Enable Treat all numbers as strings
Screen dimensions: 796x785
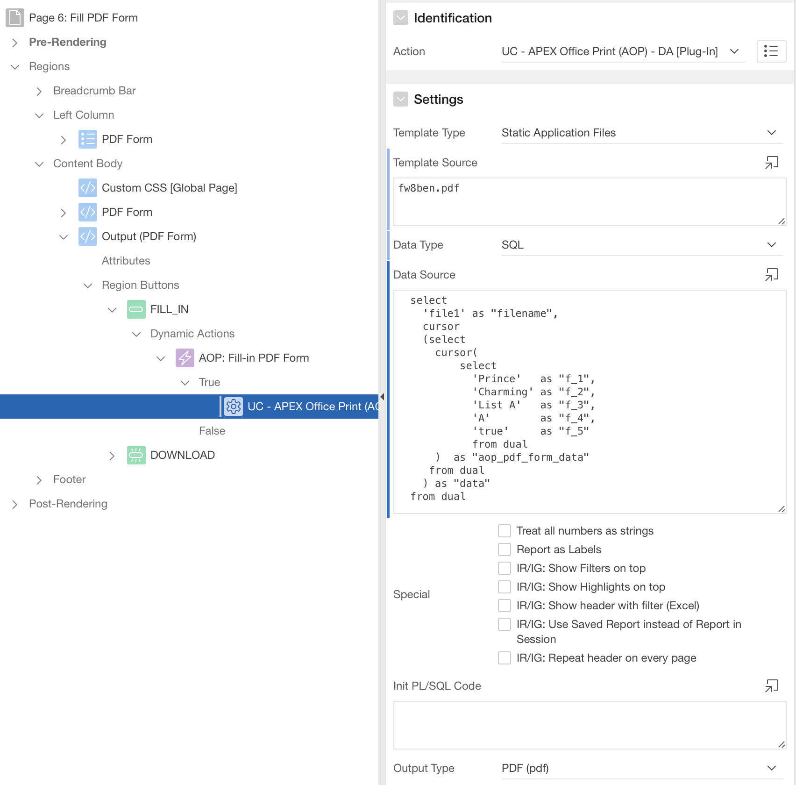(505, 531)
